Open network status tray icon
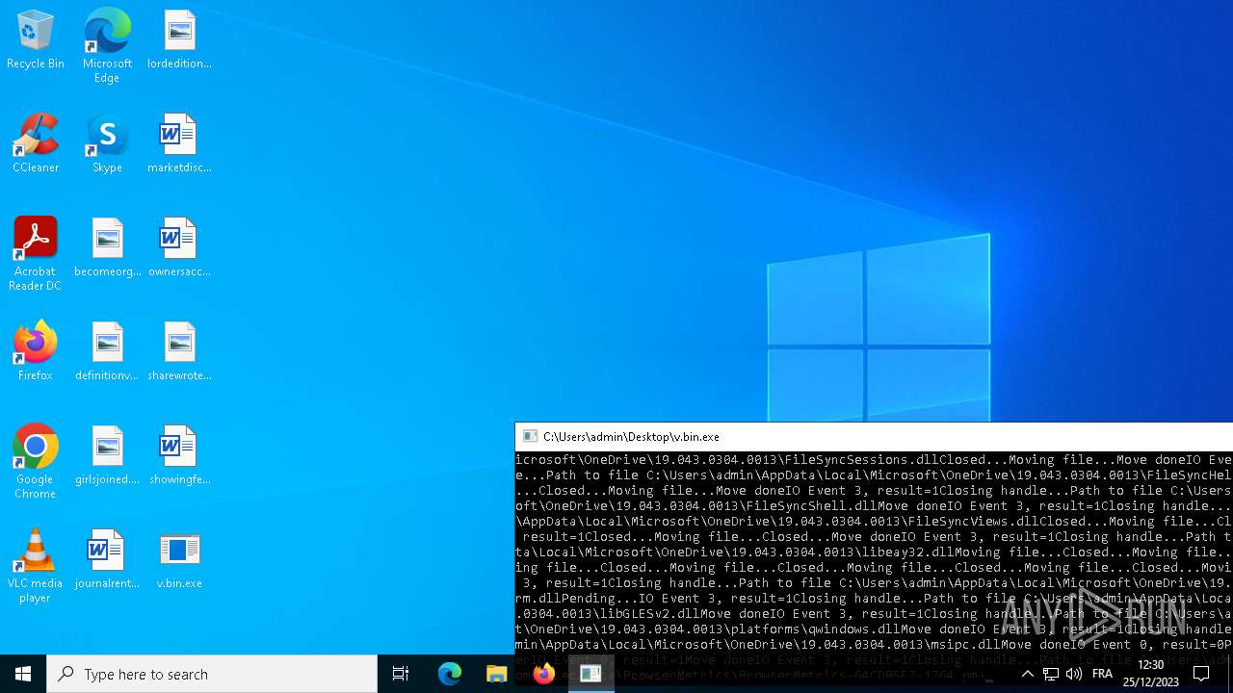Screen dimensions: 1233x693 point(1051,674)
